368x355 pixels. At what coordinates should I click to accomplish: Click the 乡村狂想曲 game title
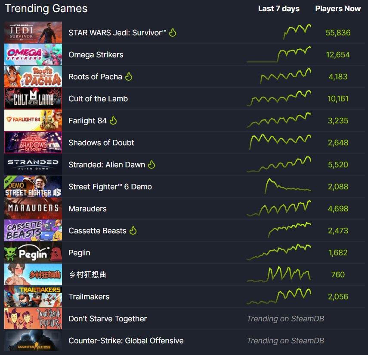click(x=87, y=274)
